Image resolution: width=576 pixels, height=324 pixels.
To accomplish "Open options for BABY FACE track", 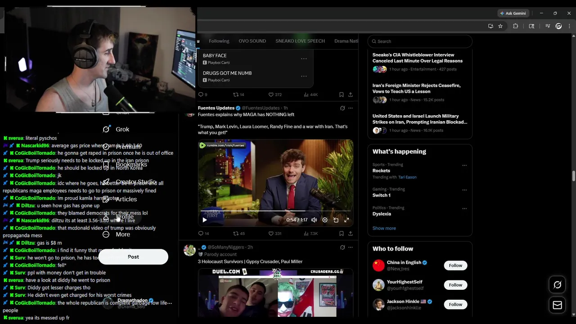I will tap(304, 58).
